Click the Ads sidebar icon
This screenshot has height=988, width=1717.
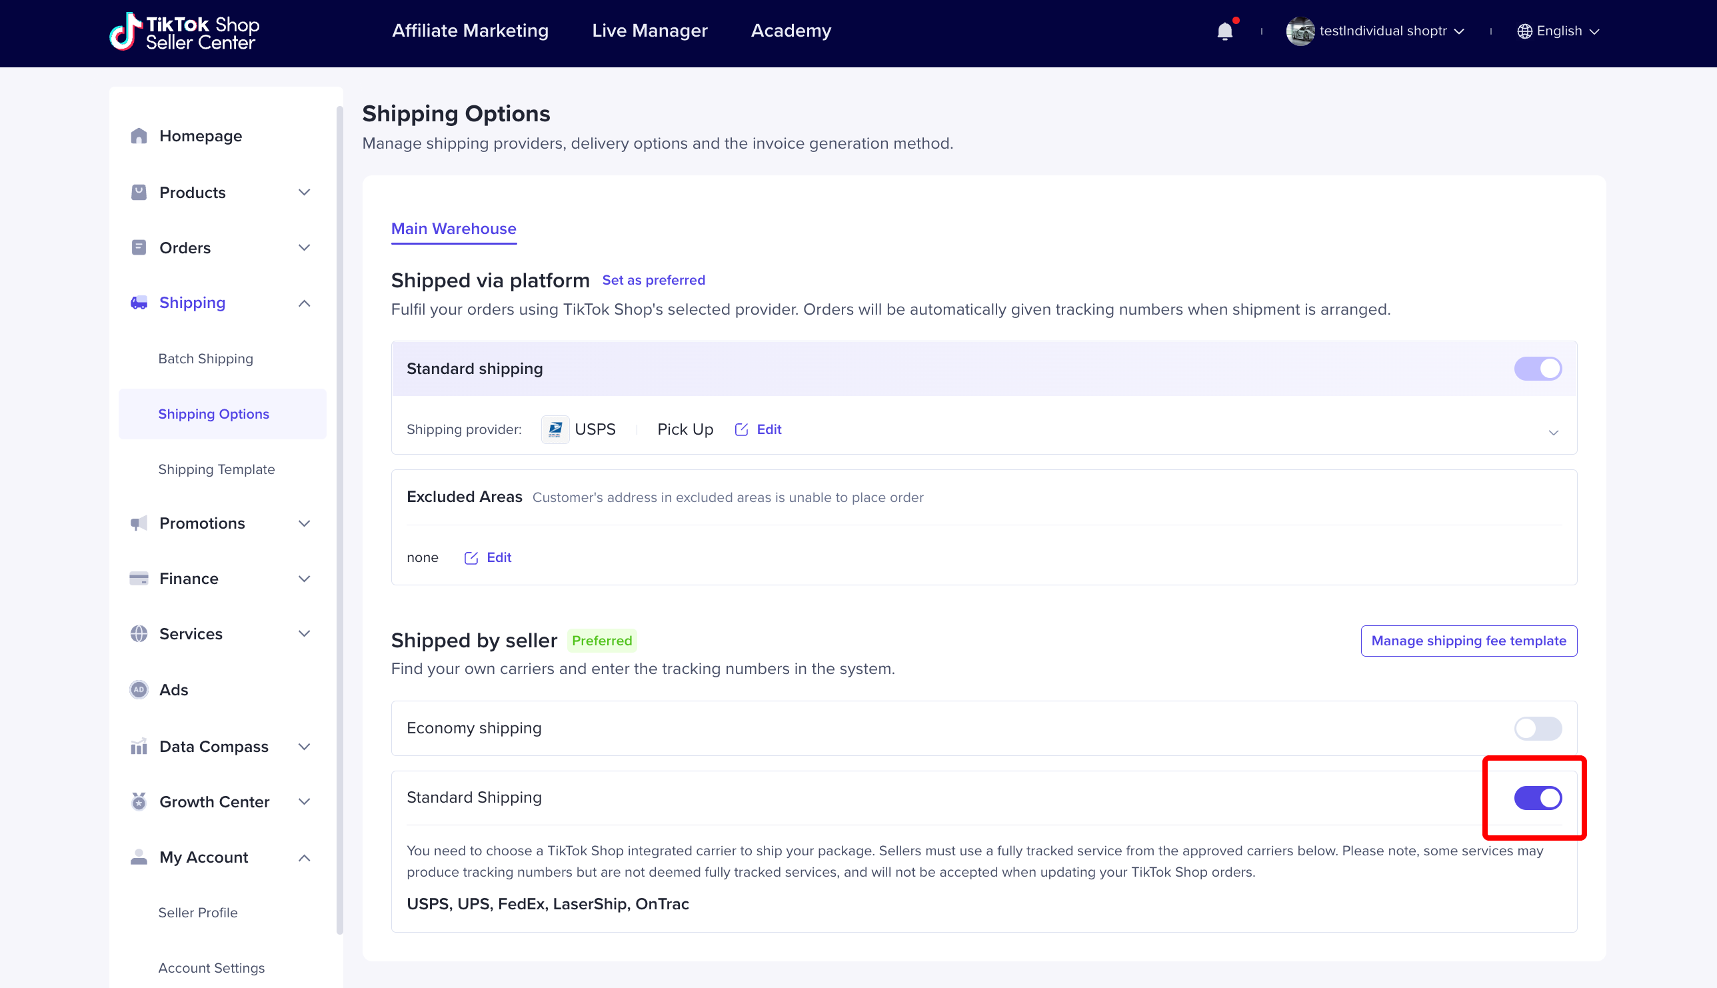point(139,690)
